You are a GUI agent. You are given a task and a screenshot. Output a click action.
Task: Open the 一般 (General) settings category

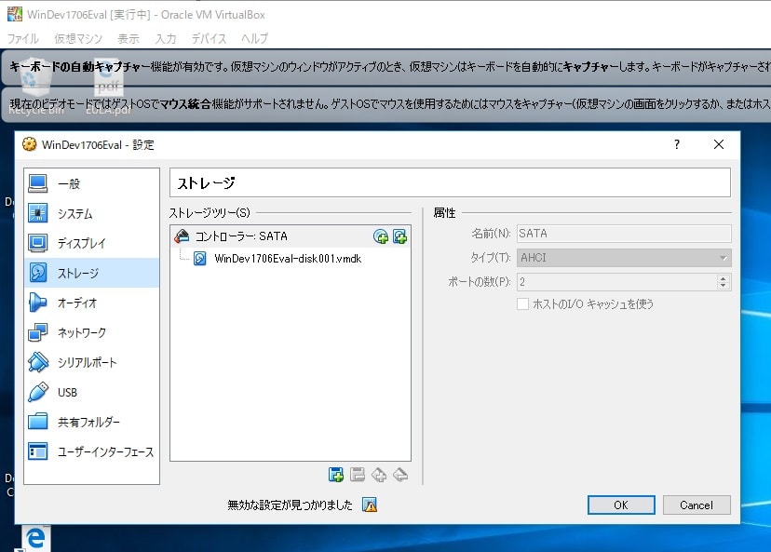pyautogui.click(x=91, y=183)
